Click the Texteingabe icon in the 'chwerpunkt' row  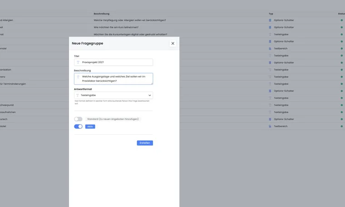270,105
